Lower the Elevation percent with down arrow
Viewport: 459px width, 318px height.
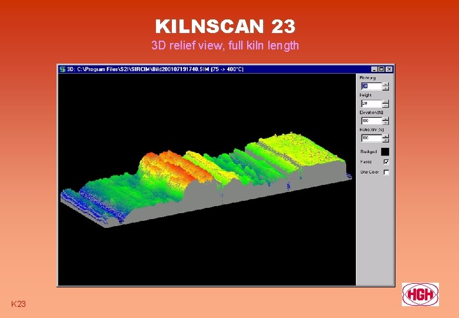pos(386,122)
